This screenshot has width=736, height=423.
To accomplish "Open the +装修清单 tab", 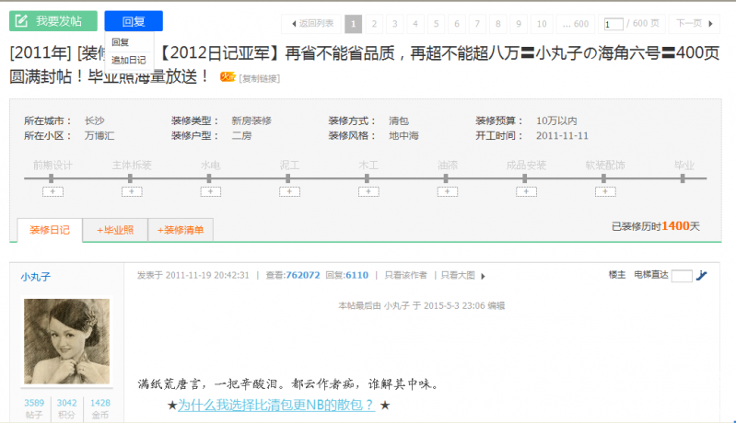I will pyautogui.click(x=181, y=230).
